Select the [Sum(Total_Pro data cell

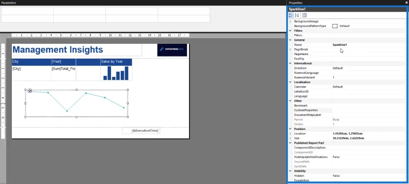63,73
